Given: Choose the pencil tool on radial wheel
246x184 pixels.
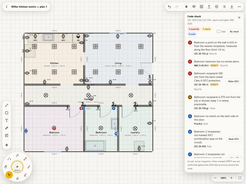Looking at the screenshot, I should click(x=25, y=159).
